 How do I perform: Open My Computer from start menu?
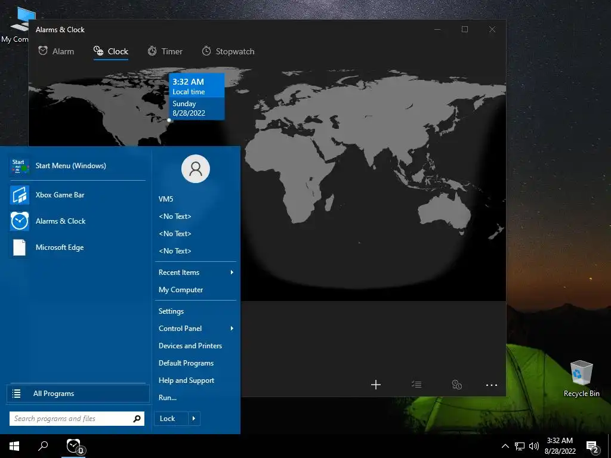[x=196, y=290]
